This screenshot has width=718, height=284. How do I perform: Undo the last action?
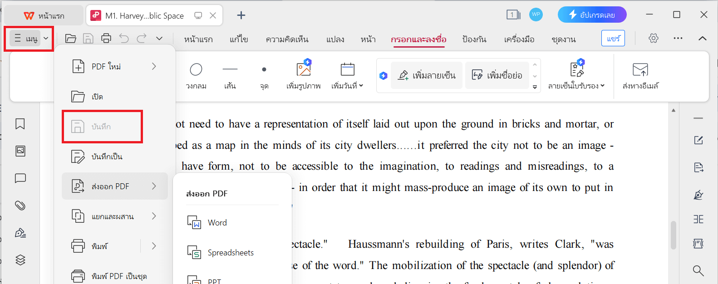pos(124,39)
